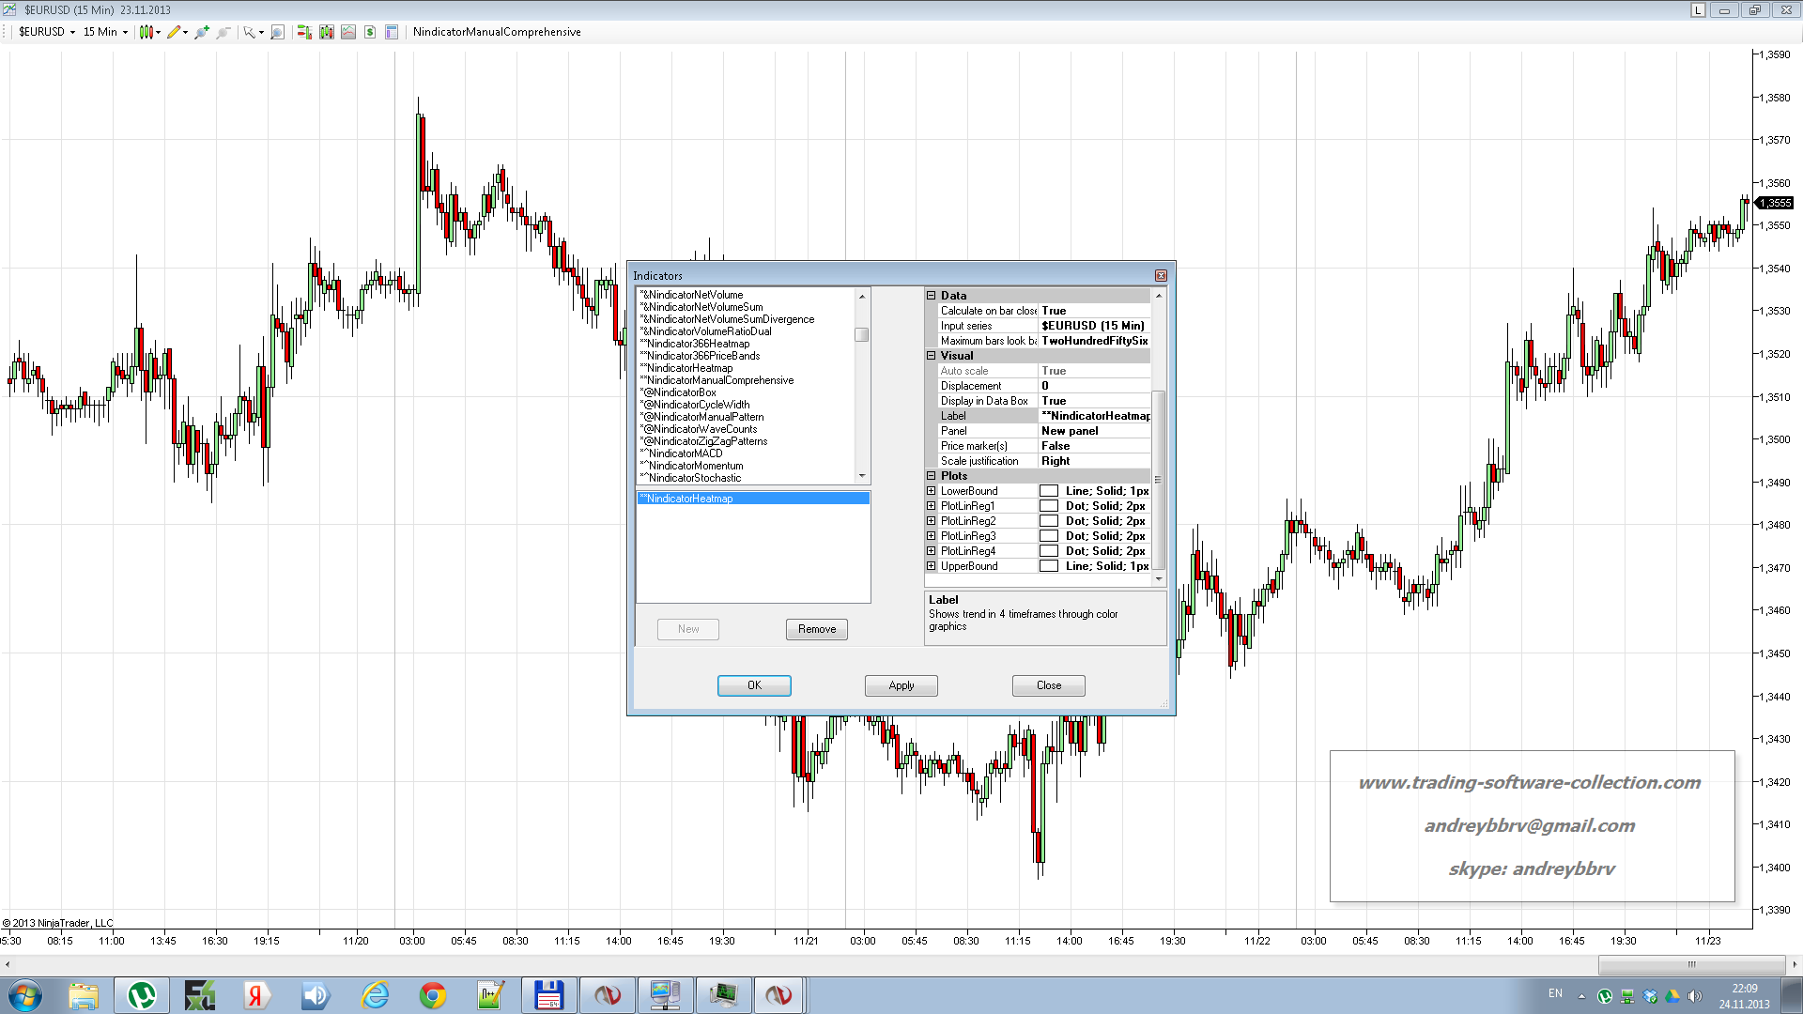Click the UpperBound color swatch
This screenshot has width=1803, height=1014.
coord(1049,566)
